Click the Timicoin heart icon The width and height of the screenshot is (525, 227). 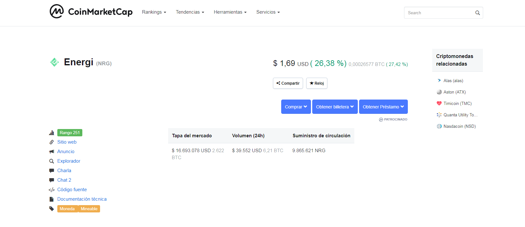point(439,103)
